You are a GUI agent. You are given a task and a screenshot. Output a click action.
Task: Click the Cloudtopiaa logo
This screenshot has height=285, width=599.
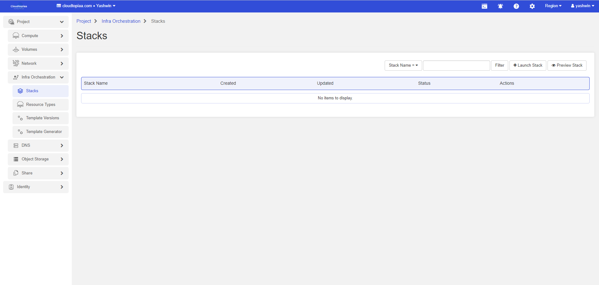(19, 6)
